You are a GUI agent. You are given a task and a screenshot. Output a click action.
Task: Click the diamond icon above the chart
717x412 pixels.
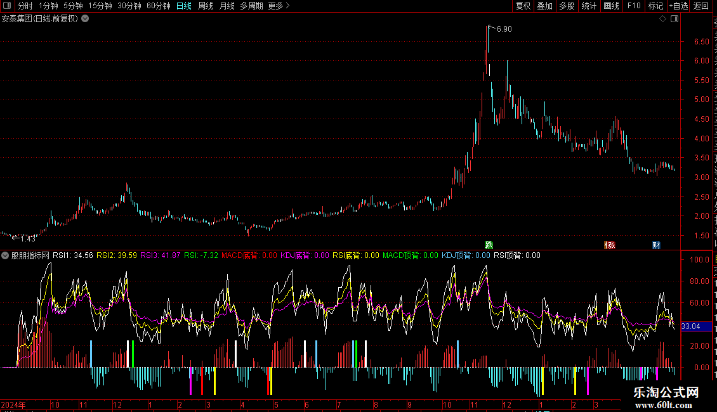point(662,19)
